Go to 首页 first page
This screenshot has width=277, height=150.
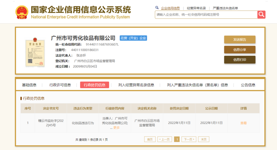pos(150,139)
